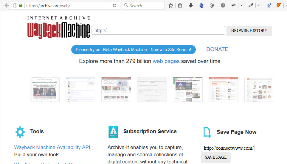
Task: Open the last shopping site thumbnail
Action: (259, 89)
